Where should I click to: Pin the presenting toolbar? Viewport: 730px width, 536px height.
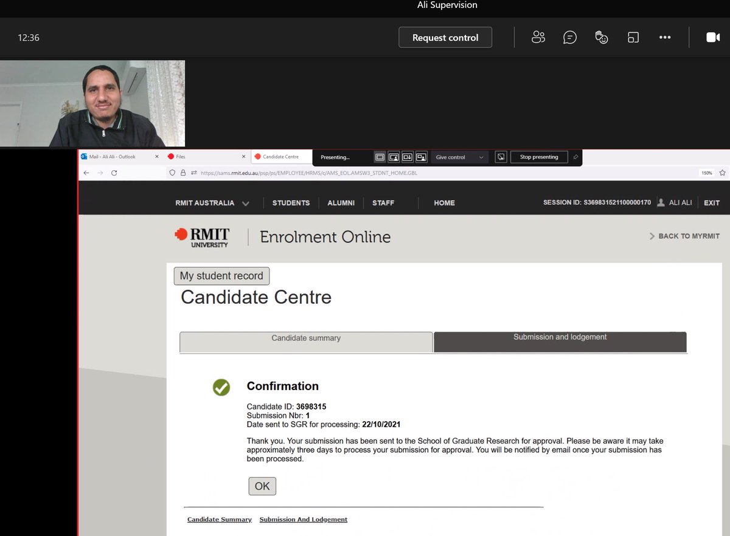(x=575, y=157)
